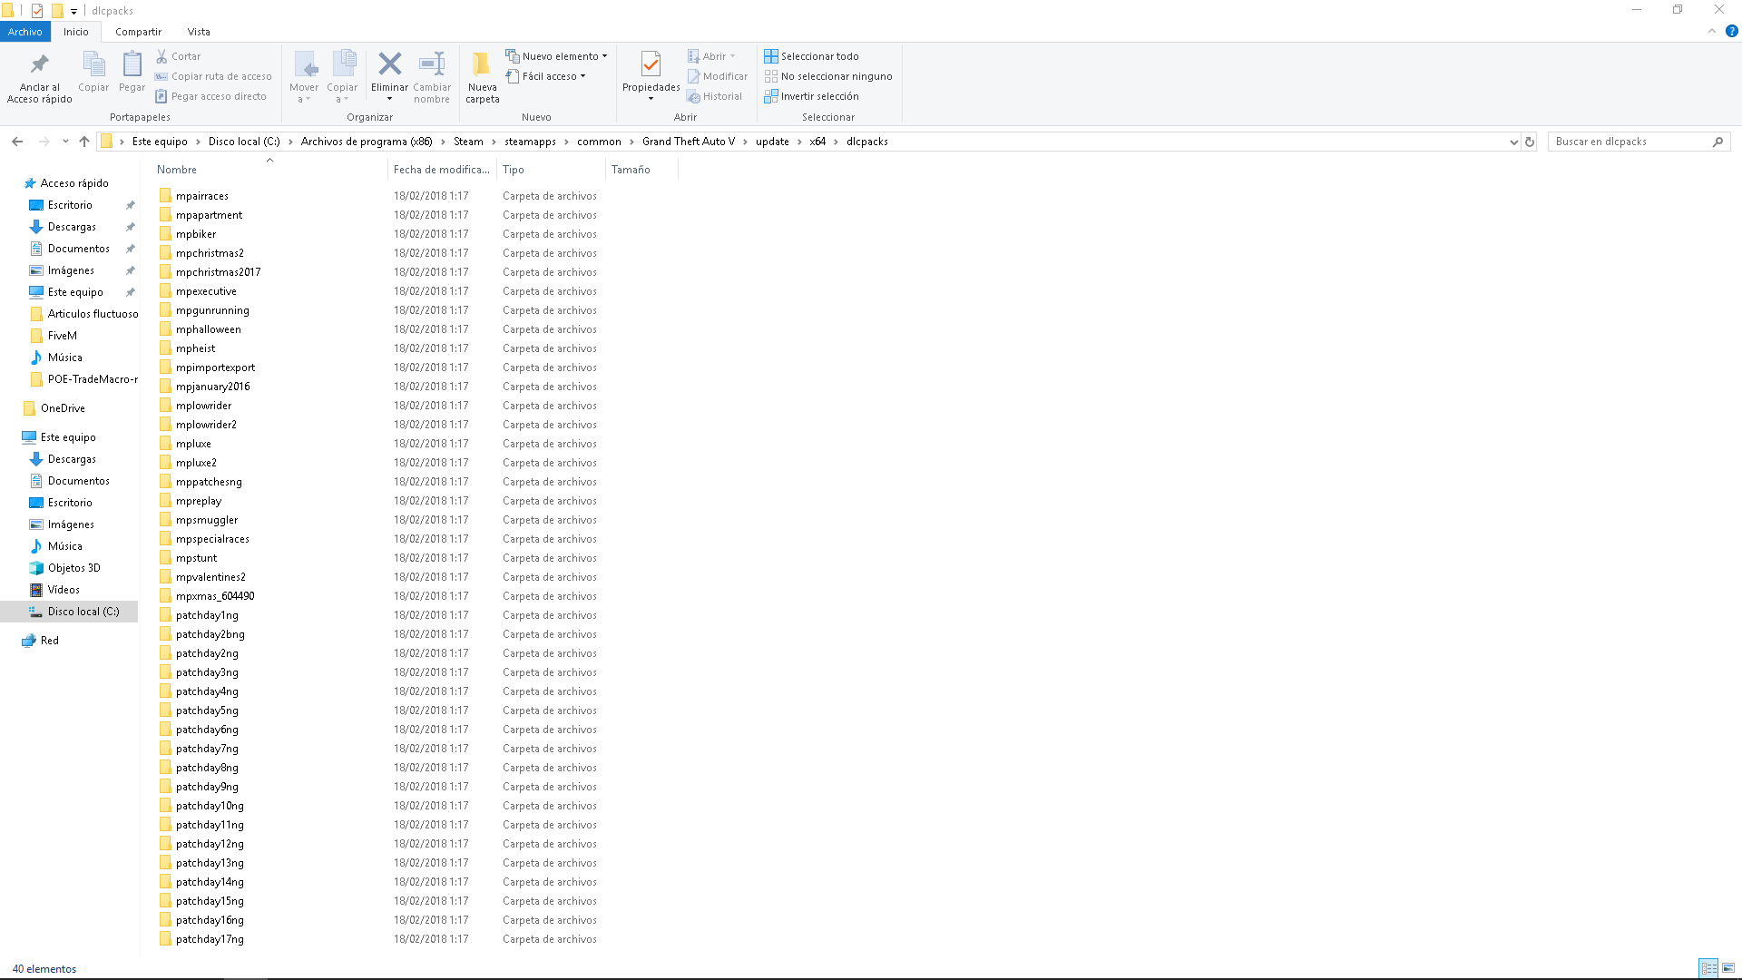This screenshot has height=980, width=1742.
Task: Click the Seleccionar todo icon
Action: (771, 56)
